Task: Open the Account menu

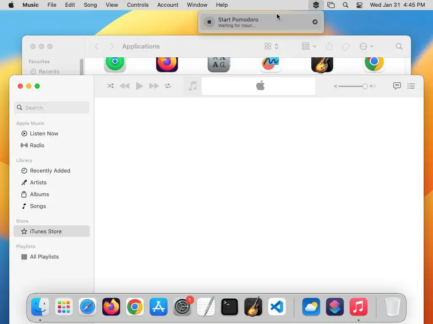Action: coord(167,5)
